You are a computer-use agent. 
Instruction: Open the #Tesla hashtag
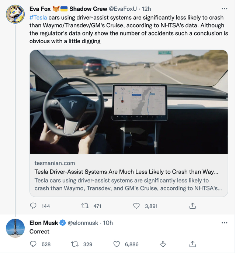(x=38, y=17)
